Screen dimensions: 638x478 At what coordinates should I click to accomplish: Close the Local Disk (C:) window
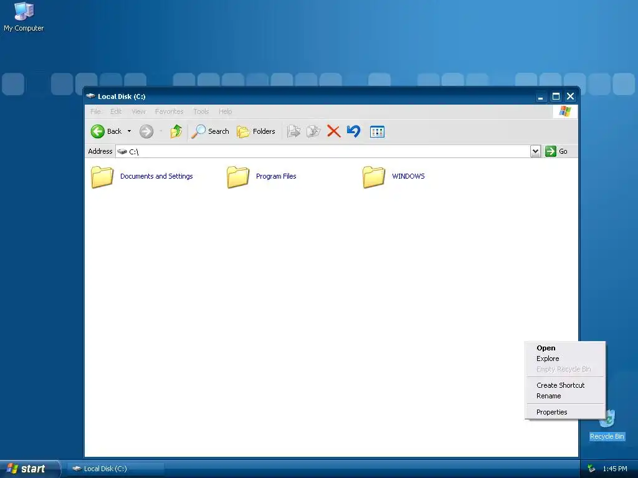click(x=571, y=96)
